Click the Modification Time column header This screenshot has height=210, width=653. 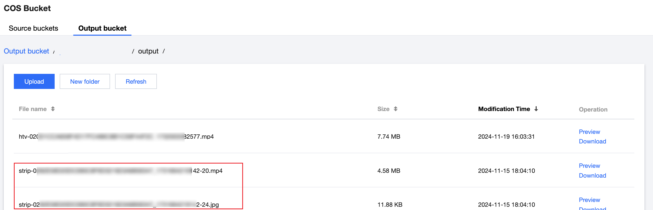point(504,109)
